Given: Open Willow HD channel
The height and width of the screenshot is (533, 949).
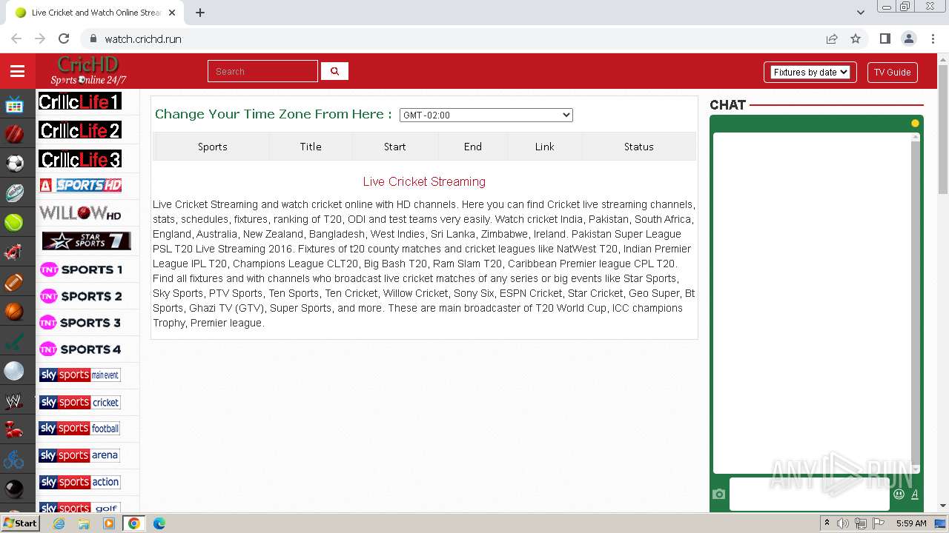Looking at the screenshot, I should [80, 213].
